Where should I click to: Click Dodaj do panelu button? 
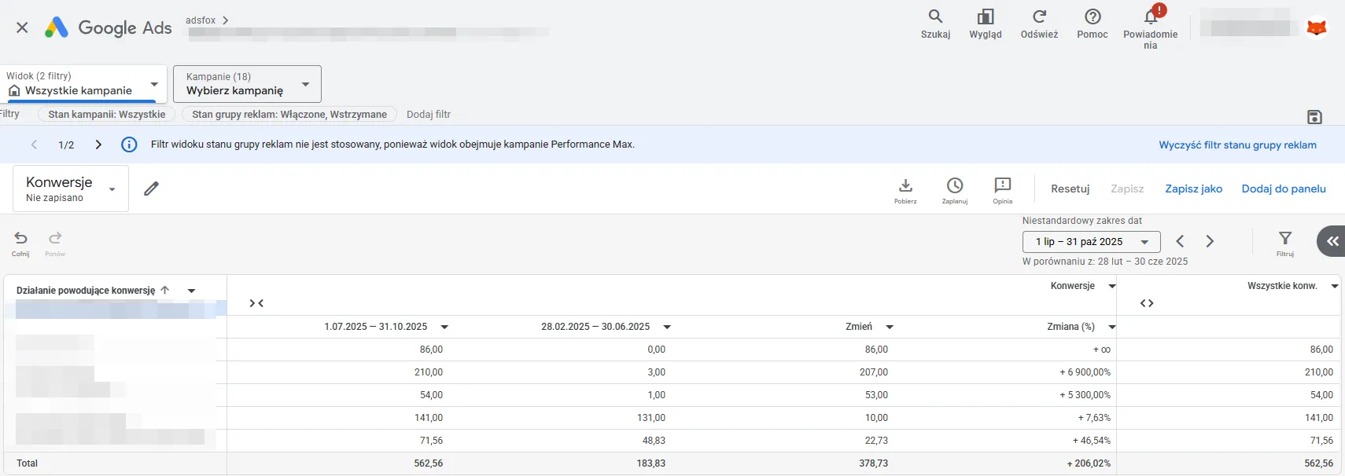tap(1284, 189)
